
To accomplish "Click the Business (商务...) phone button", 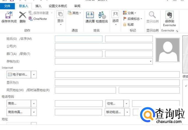I will pyautogui.click(x=19, y=104).
